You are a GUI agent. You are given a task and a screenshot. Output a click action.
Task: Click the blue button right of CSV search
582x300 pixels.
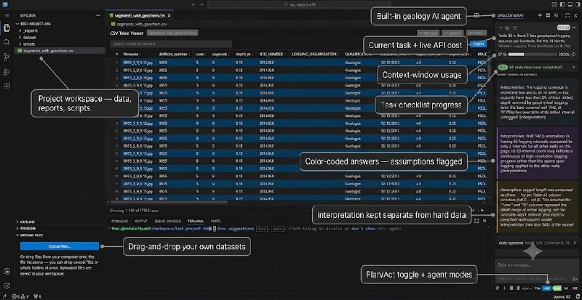click(479, 44)
